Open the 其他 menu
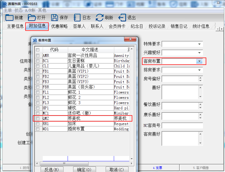225x172 pixels. (42, 10)
